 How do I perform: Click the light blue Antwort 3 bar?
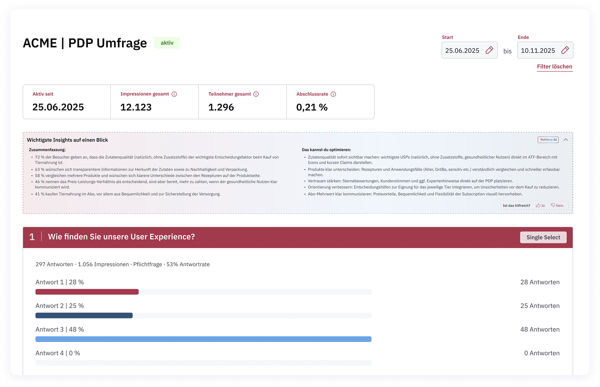point(203,339)
